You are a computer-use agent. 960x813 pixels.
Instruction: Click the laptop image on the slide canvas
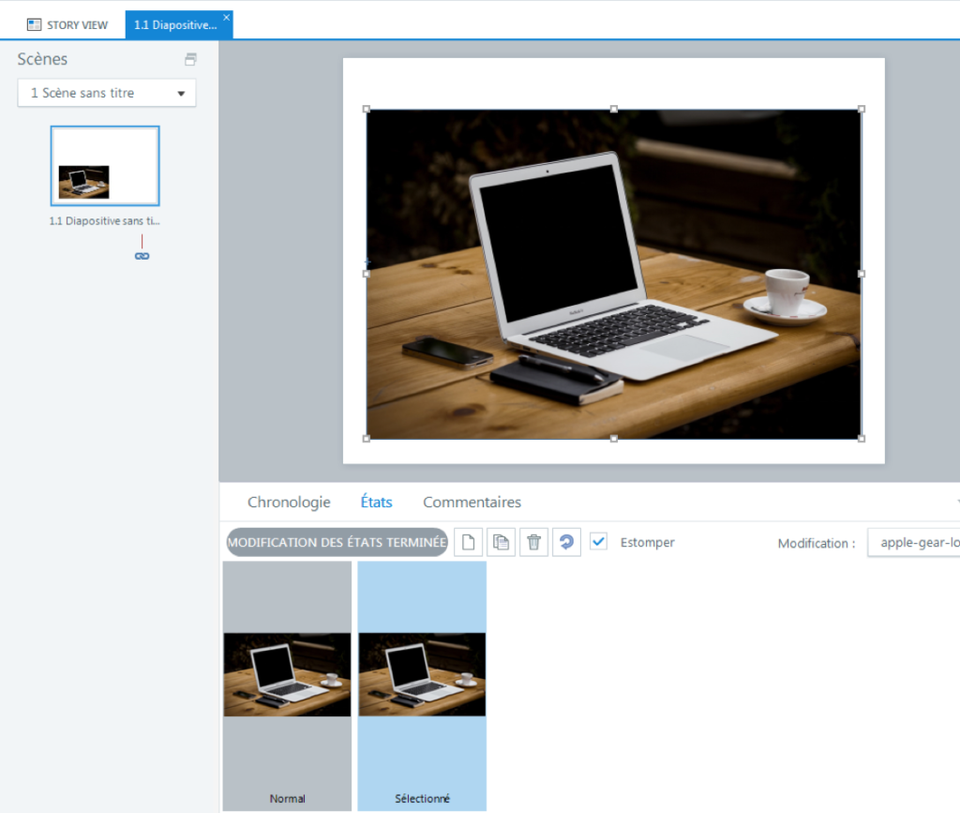tap(614, 272)
